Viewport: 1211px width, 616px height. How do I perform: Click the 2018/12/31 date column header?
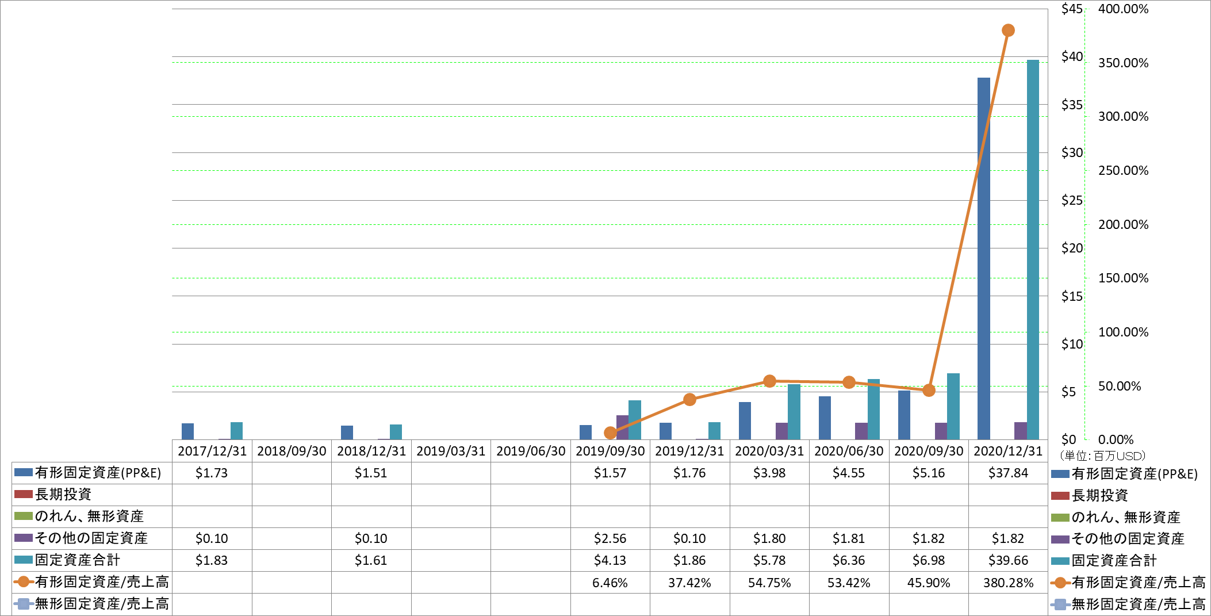[x=371, y=451]
